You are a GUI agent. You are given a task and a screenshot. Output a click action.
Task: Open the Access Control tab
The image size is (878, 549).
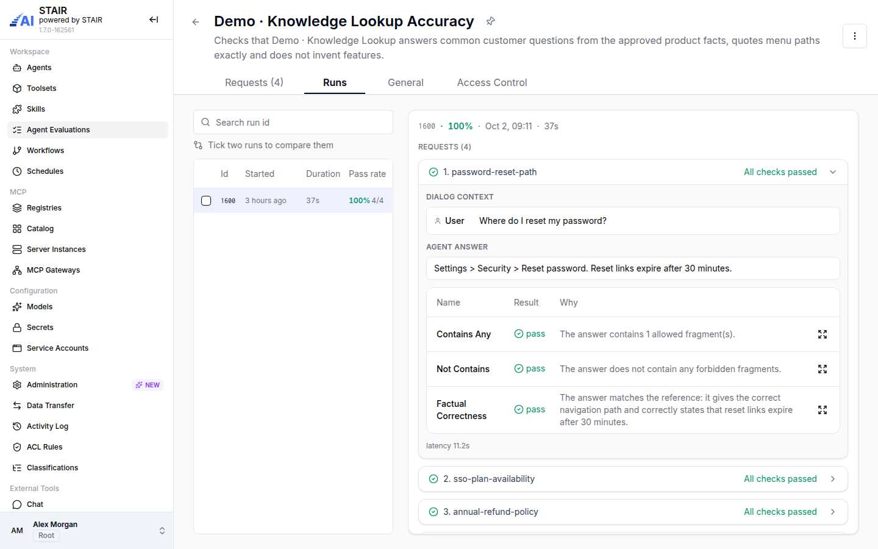(492, 82)
